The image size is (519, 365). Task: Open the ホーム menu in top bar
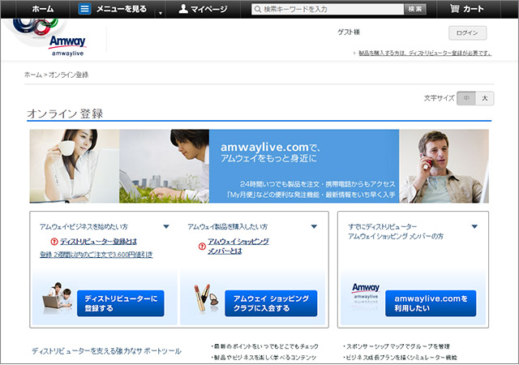tap(43, 9)
